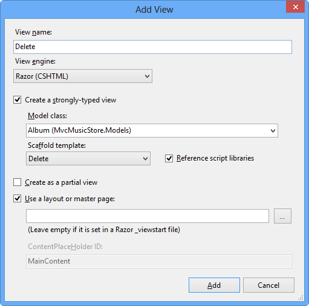Image resolution: width=309 pixels, height=306 pixels.
Task: Click the ContentPlaceHolder ID label
Action: (65, 247)
